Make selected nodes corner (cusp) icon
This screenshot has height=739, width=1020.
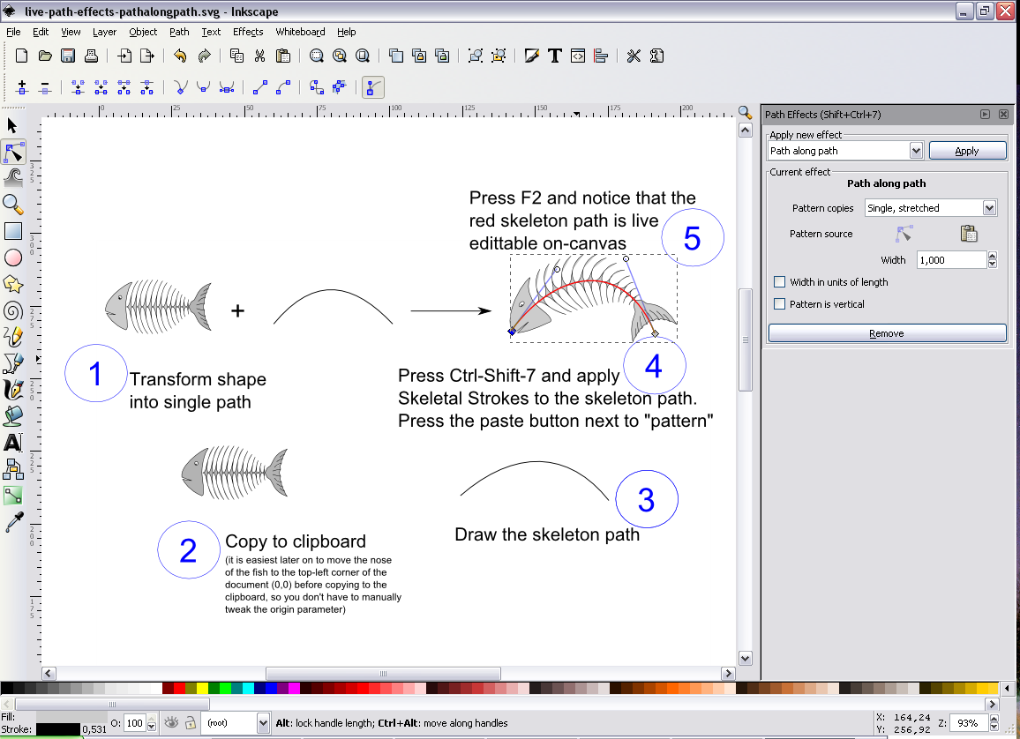tap(181, 87)
